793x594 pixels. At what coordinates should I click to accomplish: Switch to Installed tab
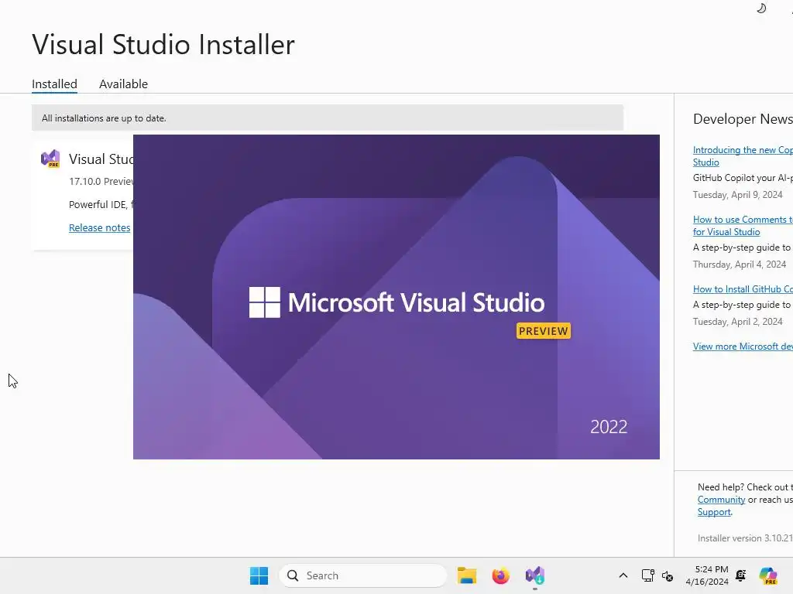coord(55,84)
